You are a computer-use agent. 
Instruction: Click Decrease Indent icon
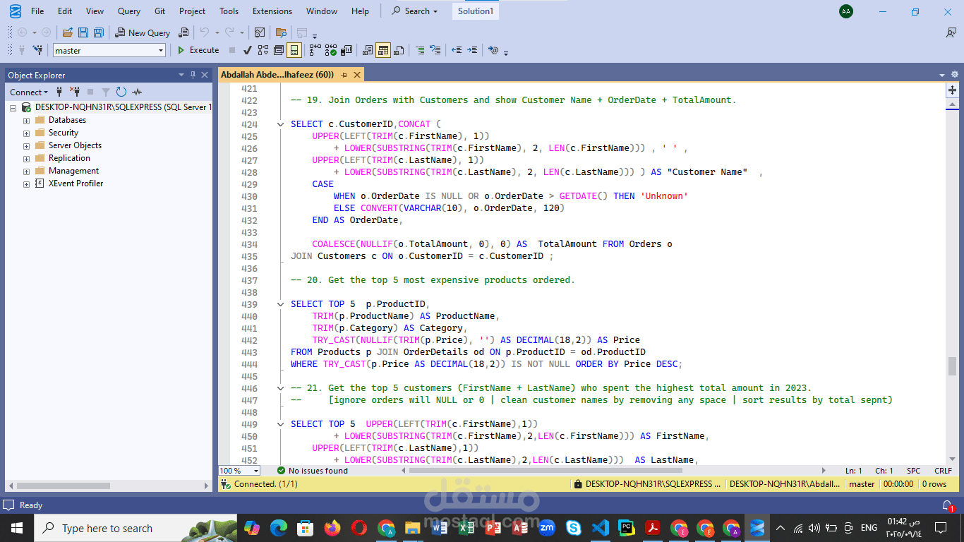click(457, 50)
